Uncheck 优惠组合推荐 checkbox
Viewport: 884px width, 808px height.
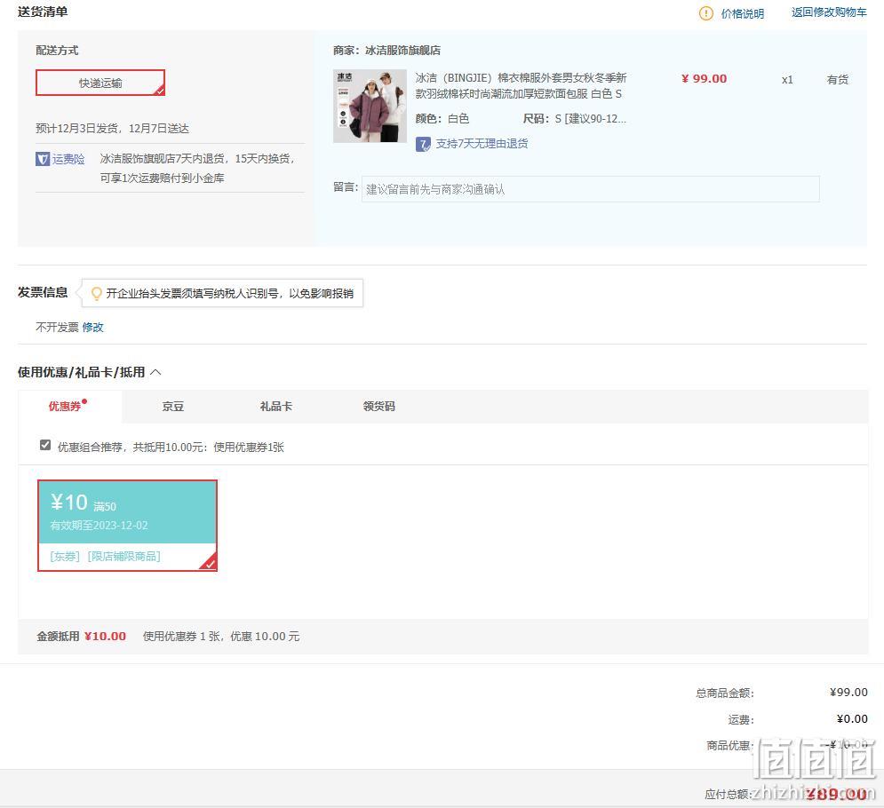(x=45, y=445)
